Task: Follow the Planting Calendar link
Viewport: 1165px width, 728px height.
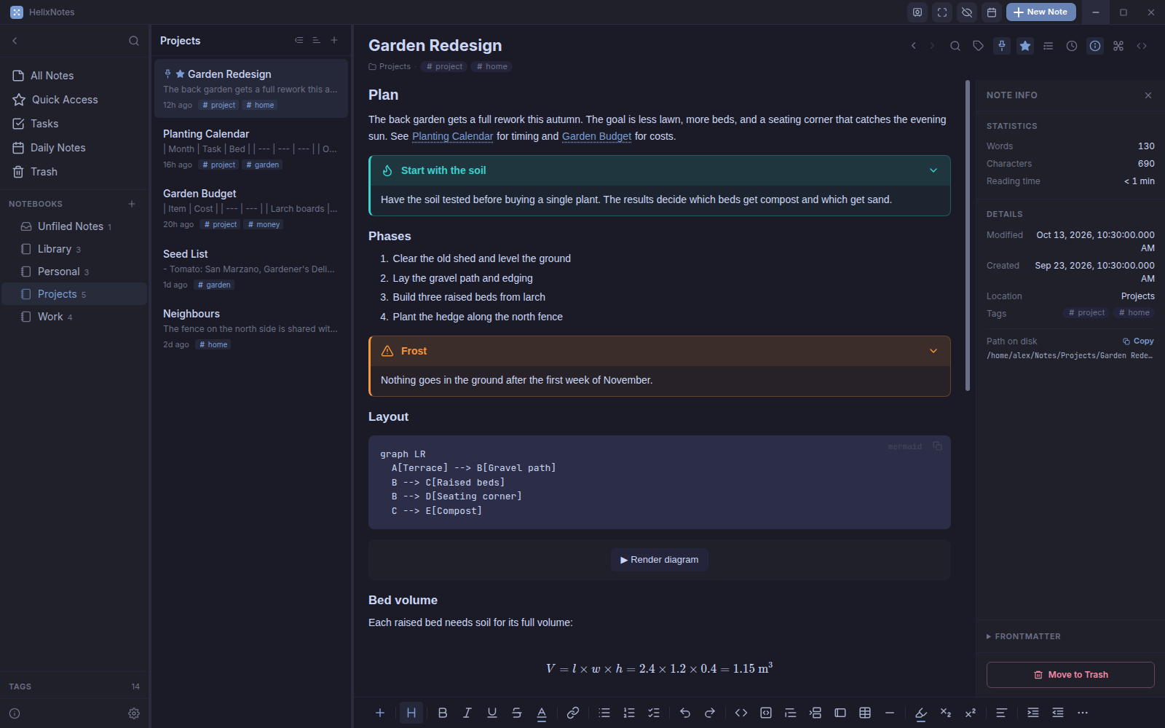Action: [x=452, y=136]
